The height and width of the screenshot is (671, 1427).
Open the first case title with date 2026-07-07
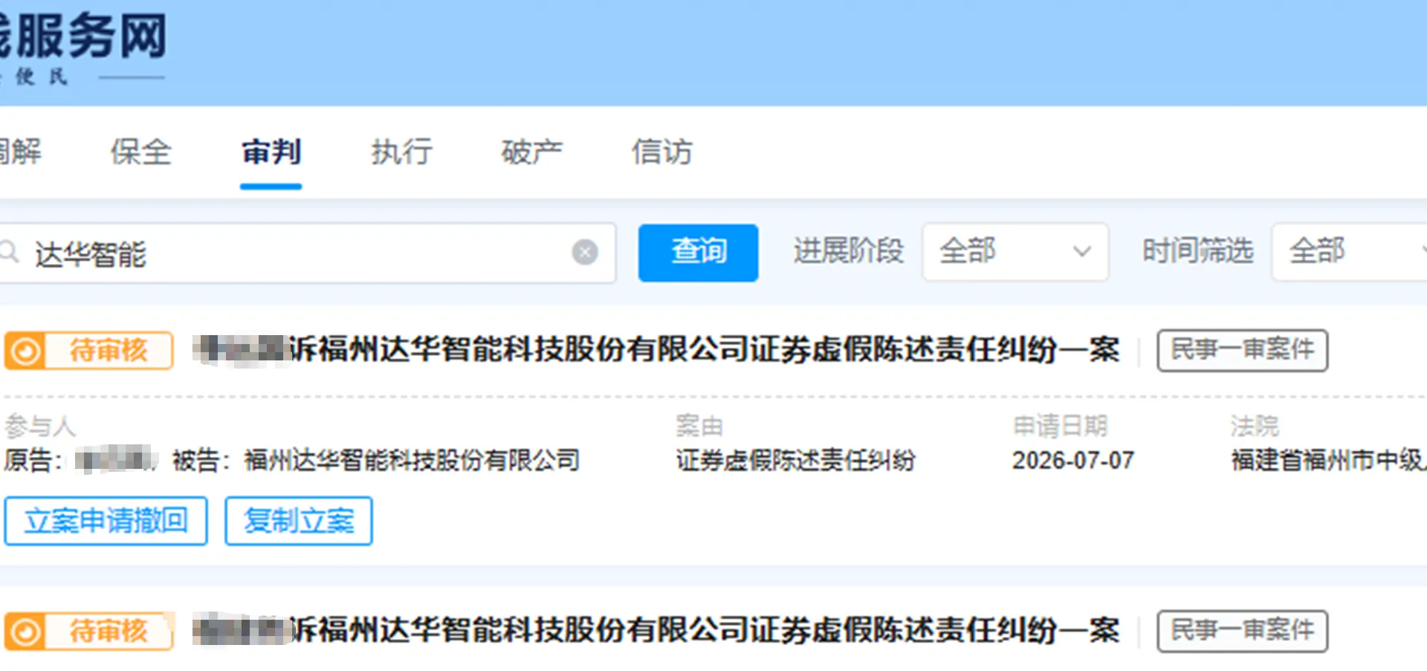pos(656,350)
